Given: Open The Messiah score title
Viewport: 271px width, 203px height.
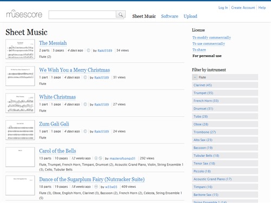Looking at the screenshot, I should coord(53,43).
